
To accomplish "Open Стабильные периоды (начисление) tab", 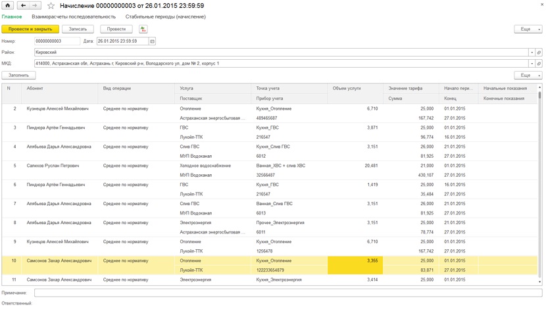I will click(x=165, y=16).
